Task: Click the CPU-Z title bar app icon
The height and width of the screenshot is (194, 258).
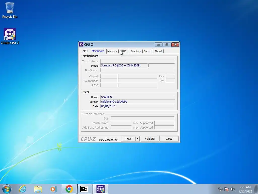Action: pyautogui.click(x=81, y=44)
